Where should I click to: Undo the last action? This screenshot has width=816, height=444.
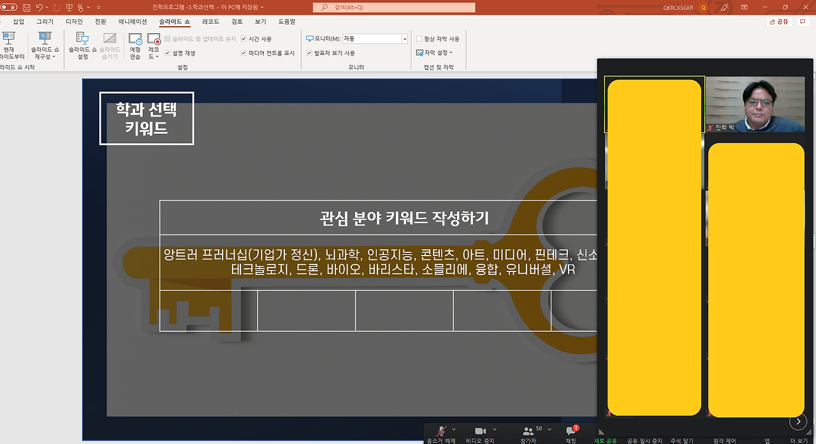click(40, 8)
